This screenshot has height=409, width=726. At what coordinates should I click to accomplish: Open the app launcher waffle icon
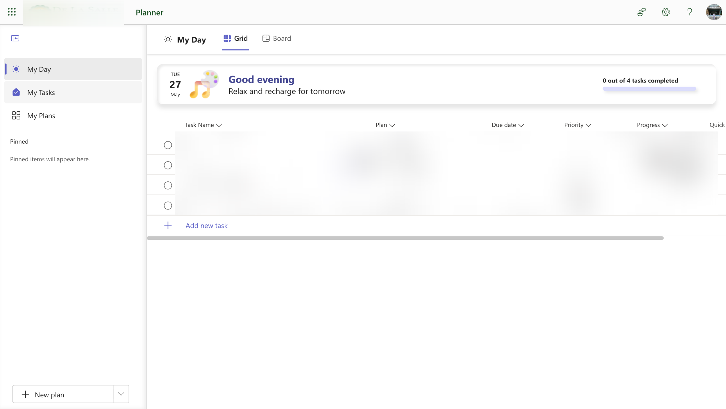[12, 12]
